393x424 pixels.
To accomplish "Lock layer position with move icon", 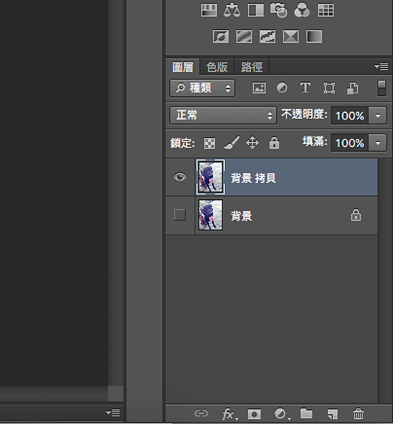I will click(x=252, y=143).
